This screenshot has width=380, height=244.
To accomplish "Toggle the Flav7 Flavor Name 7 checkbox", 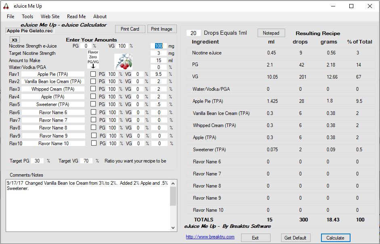I will (93, 120).
